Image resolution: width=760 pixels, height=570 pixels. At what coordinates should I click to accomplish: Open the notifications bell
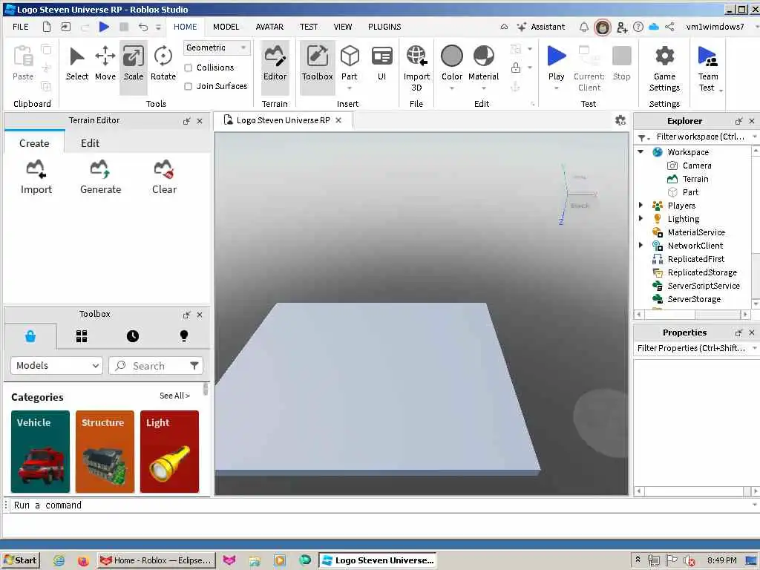point(584,27)
